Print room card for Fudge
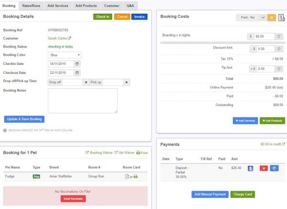Image resolution: width=287 pixels, height=209 pixels. (136, 176)
